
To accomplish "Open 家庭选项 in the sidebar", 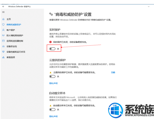I will pyautogui.click(x=11, y=57).
